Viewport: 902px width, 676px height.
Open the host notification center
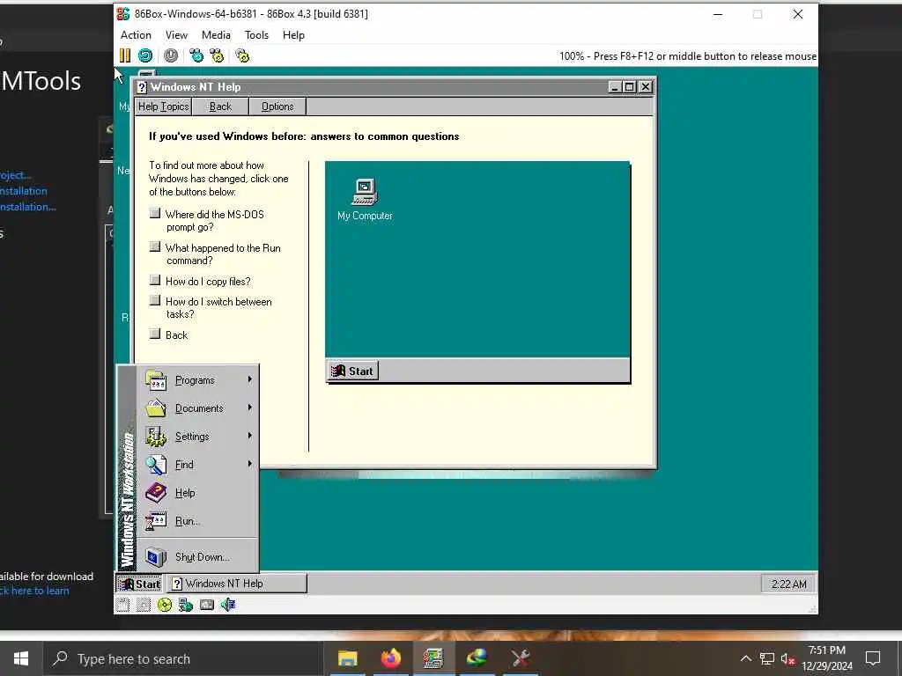873,658
